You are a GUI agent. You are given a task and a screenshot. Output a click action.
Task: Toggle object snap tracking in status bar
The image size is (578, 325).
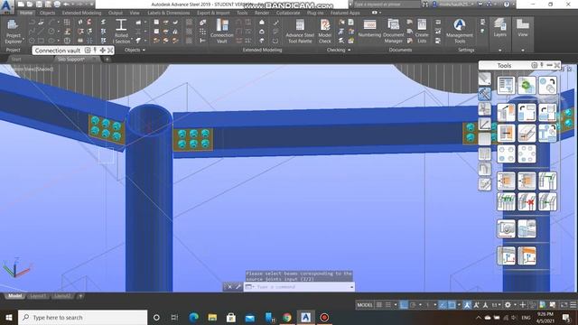click(443, 305)
